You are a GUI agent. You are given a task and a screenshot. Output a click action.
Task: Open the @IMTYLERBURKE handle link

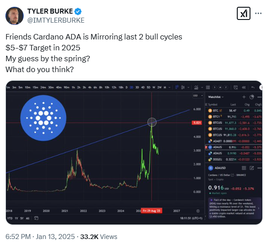(x=56, y=20)
